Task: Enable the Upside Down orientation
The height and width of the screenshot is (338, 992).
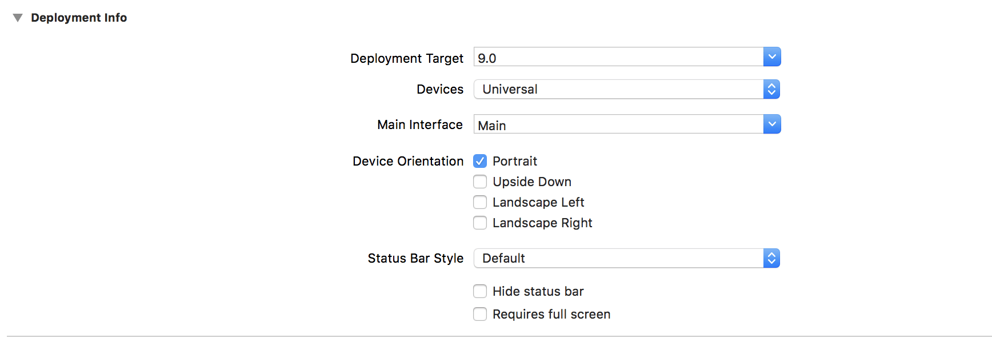Action: pos(480,182)
